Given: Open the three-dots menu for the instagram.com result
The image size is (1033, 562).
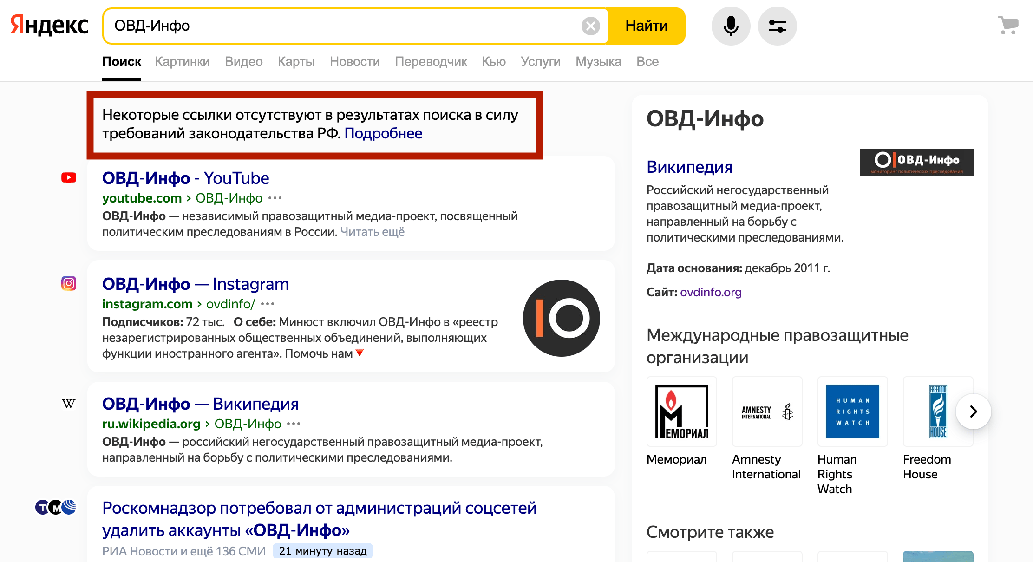Looking at the screenshot, I should click(x=268, y=304).
